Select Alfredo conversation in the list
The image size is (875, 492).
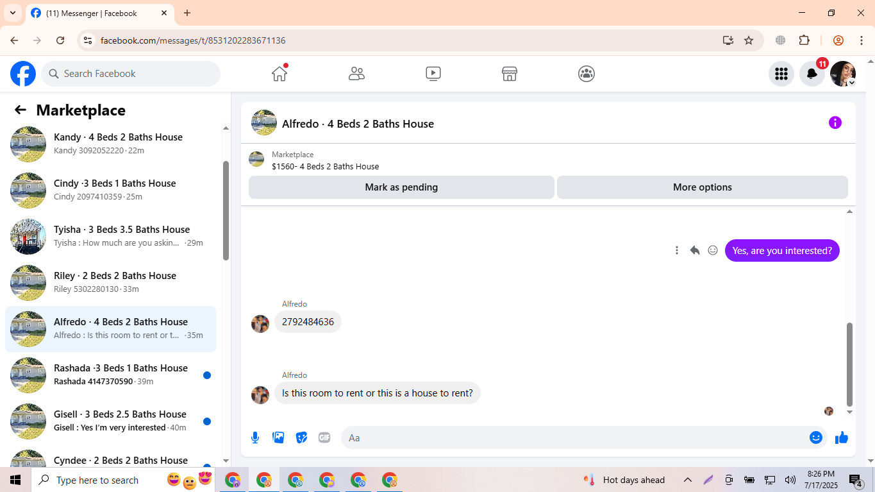point(110,328)
